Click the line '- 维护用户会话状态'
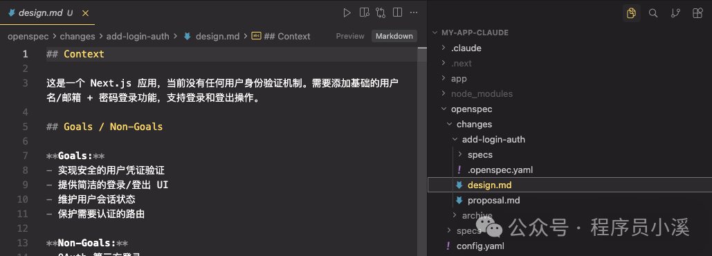This screenshot has width=712, height=256. pos(91,199)
